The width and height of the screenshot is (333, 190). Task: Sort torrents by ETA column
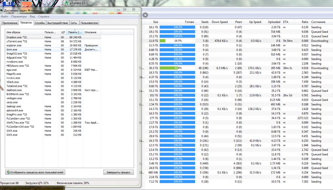pyautogui.click(x=286, y=22)
